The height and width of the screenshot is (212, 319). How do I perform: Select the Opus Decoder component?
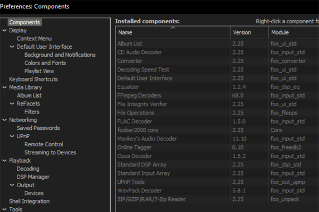[217, 156]
